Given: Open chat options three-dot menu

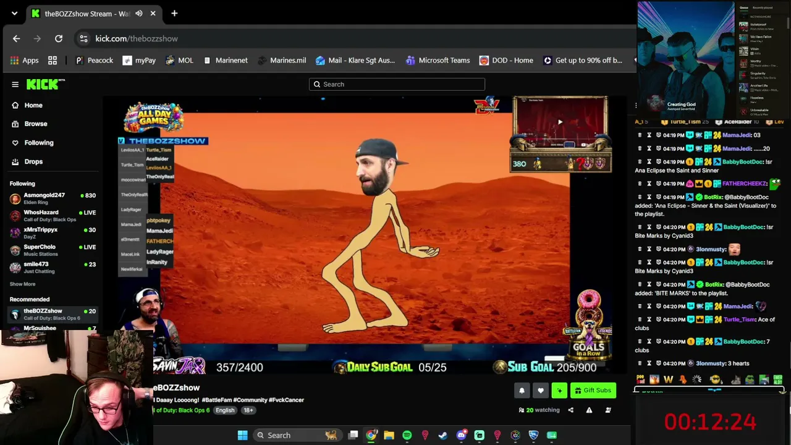Looking at the screenshot, I should (636, 106).
